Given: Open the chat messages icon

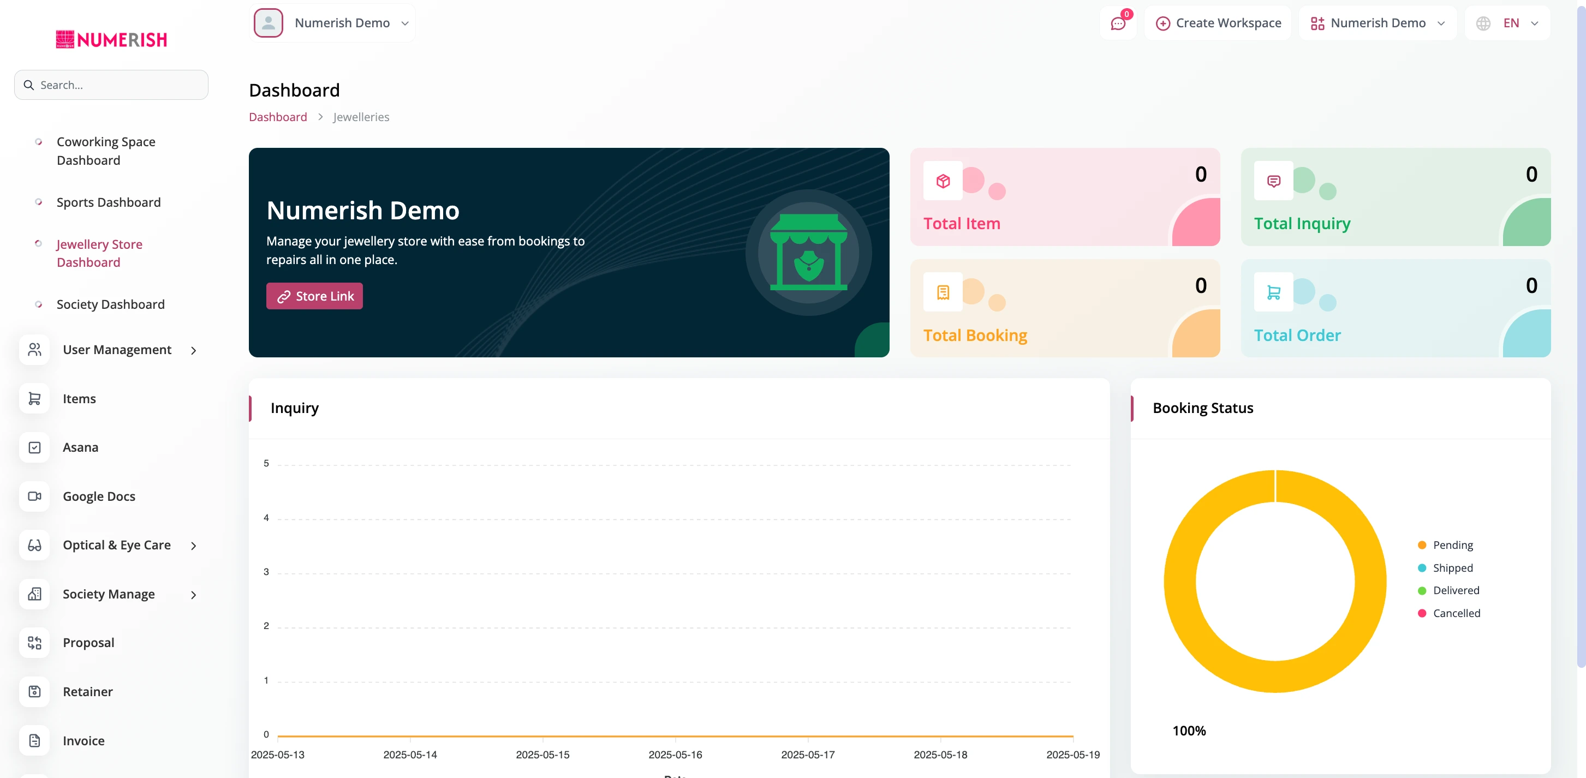Looking at the screenshot, I should pos(1118,23).
